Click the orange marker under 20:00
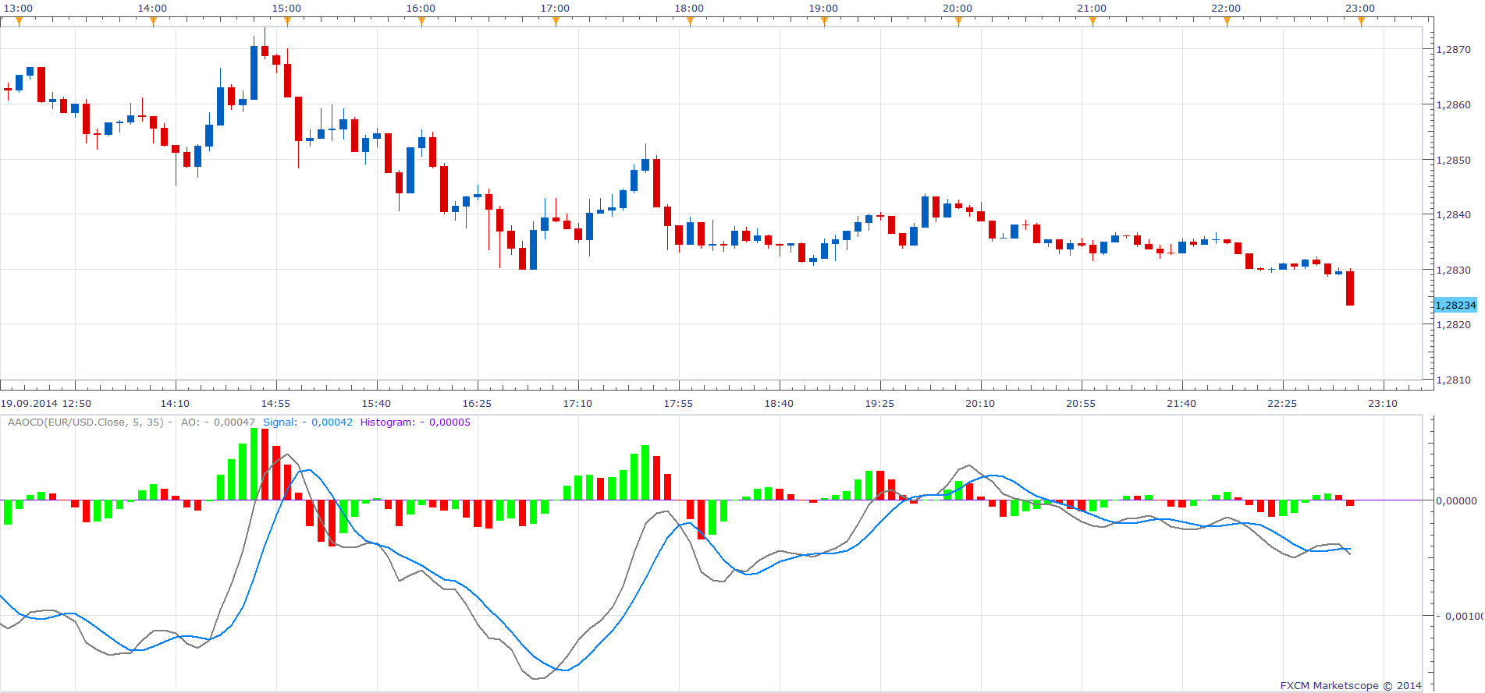 point(958,22)
